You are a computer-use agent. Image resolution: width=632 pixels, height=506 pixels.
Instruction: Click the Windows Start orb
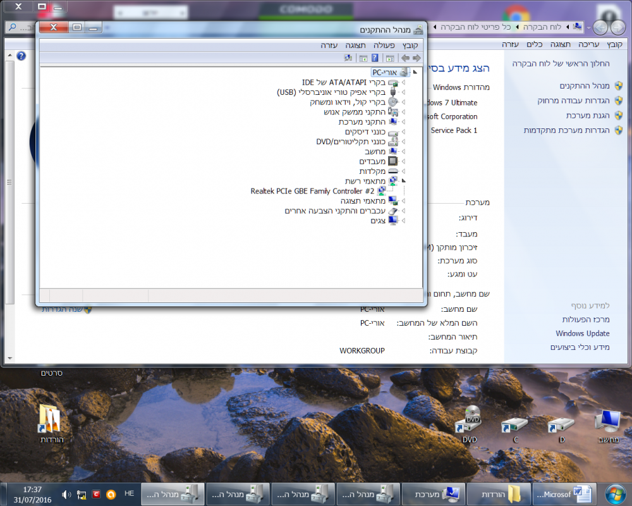[x=616, y=494]
